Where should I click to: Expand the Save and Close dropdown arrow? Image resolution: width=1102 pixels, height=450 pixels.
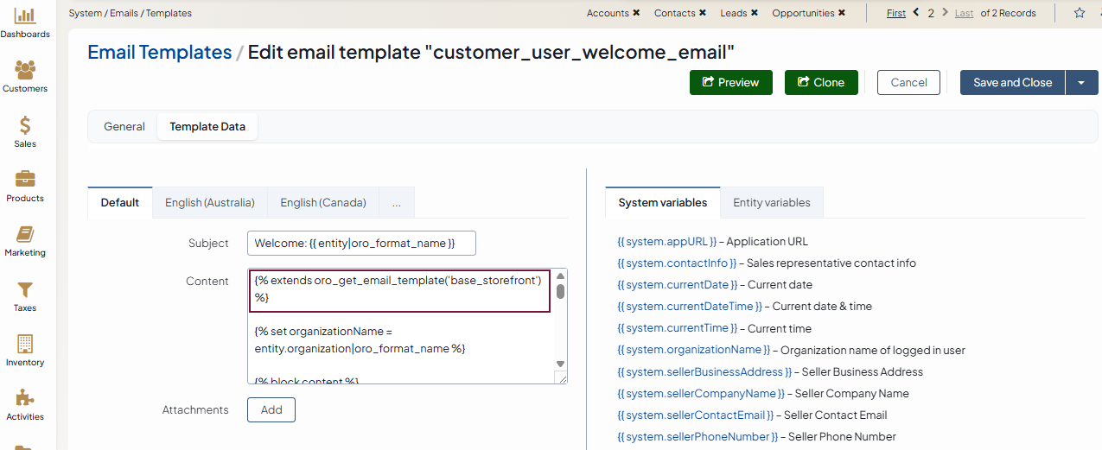[1081, 83]
